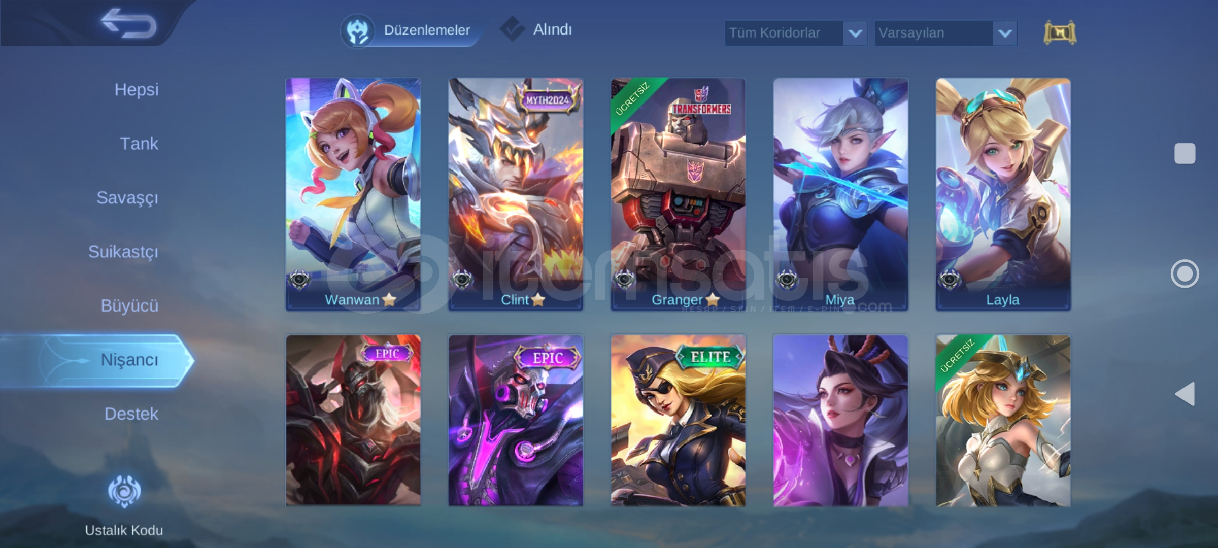Select the Hepsi category tab

pos(137,90)
